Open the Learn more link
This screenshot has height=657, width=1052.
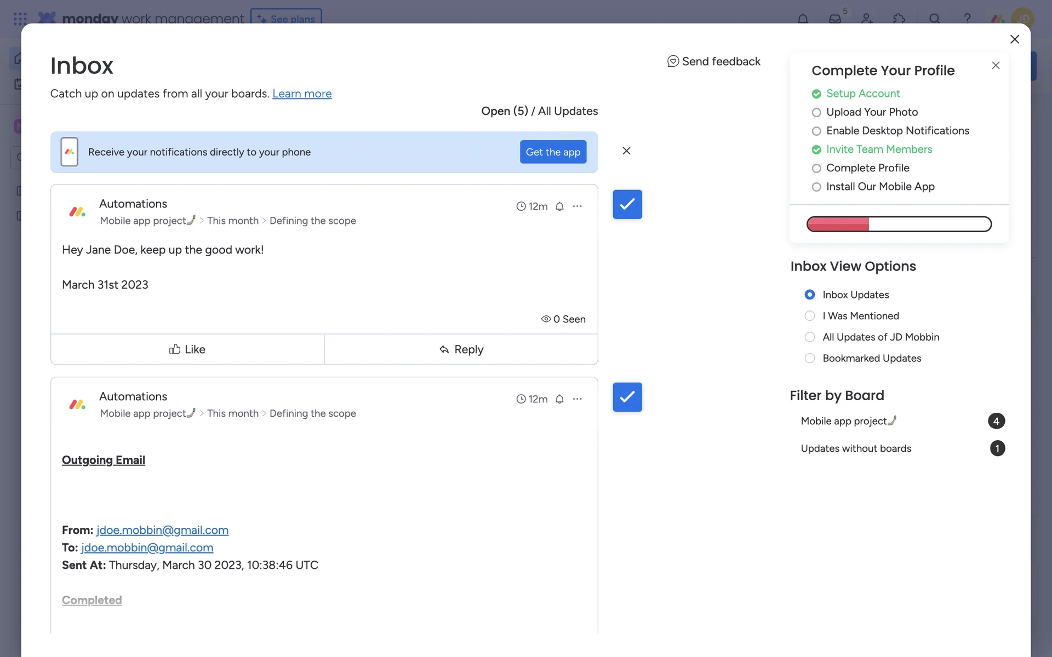click(x=302, y=94)
